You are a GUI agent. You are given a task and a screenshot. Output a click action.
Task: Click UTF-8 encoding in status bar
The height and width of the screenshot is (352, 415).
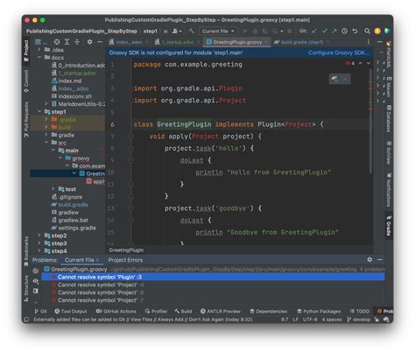310,320
